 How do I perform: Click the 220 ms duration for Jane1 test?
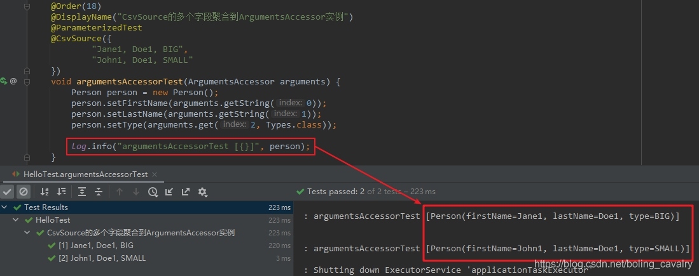tap(279, 246)
